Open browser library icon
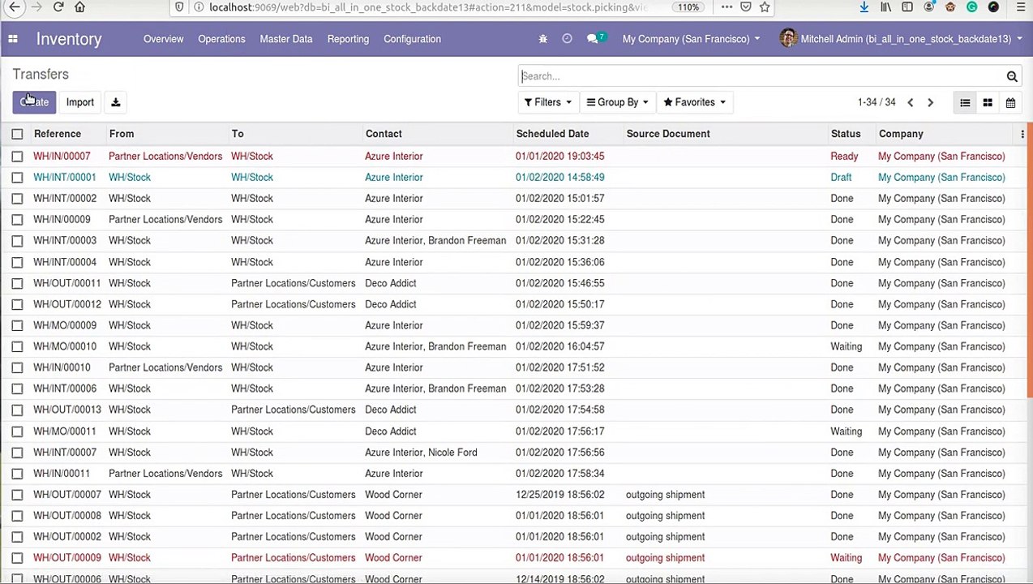 885,7
